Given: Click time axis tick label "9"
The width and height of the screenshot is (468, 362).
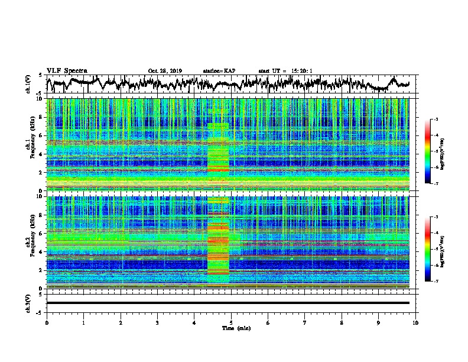Looking at the screenshot, I should pos(378,323).
